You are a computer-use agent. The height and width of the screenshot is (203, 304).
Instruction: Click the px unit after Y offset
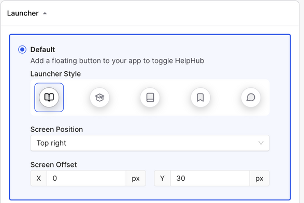259,178
